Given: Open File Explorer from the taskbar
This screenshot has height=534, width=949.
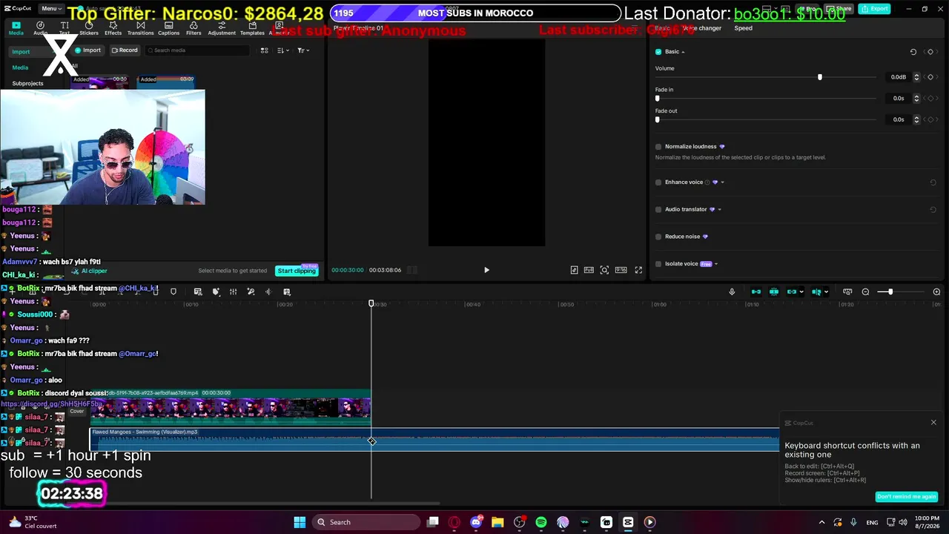Looking at the screenshot, I should [497, 522].
